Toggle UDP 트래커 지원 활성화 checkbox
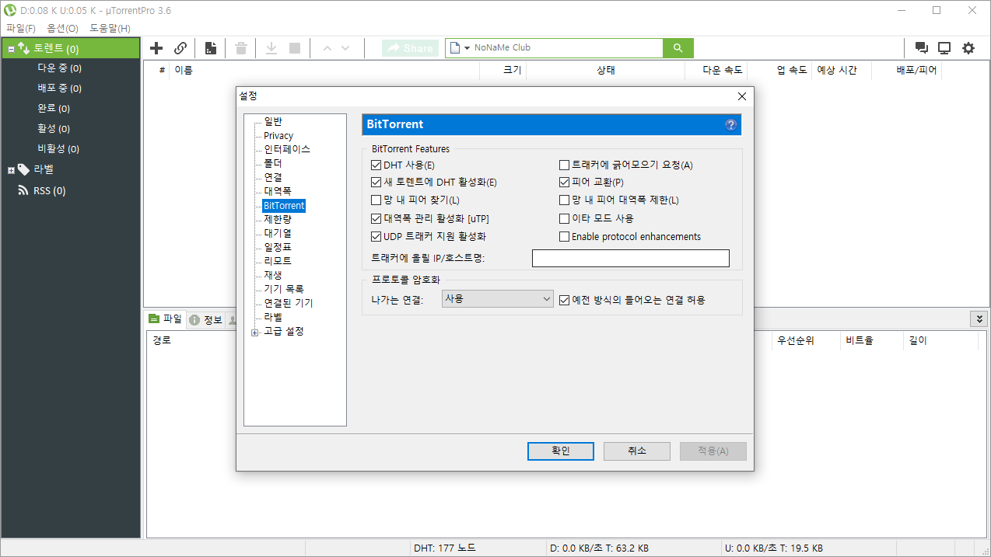Image resolution: width=991 pixels, height=557 pixels. (376, 236)
